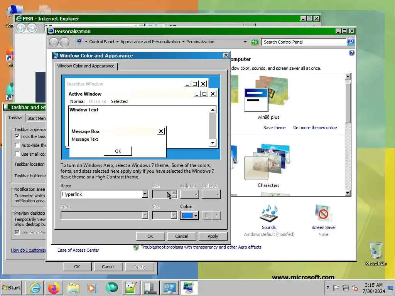Expand Appearance and Personalization breadcrumb arrow
This screenshot has height=296, width=395.
(183, 42)
